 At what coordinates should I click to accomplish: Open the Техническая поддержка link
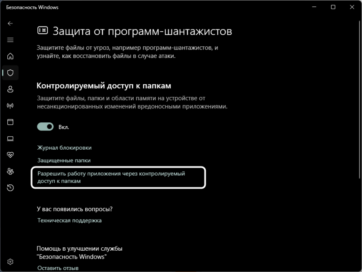coord(70,220)
